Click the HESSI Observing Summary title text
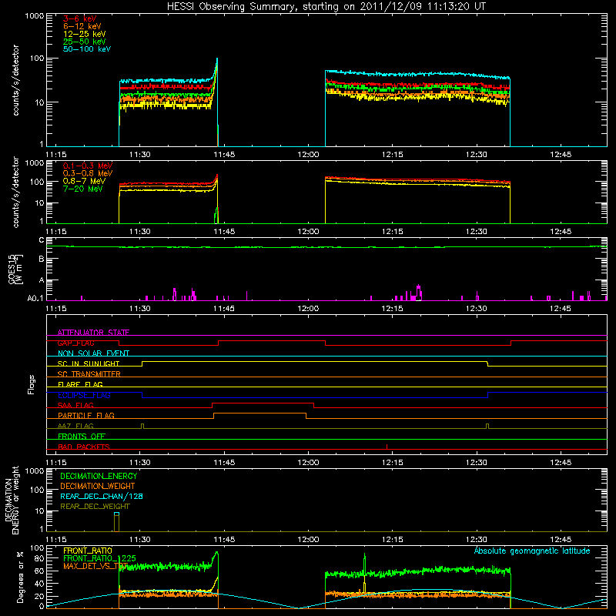Screen dimensions: 616x616 [x=326, y=7]
